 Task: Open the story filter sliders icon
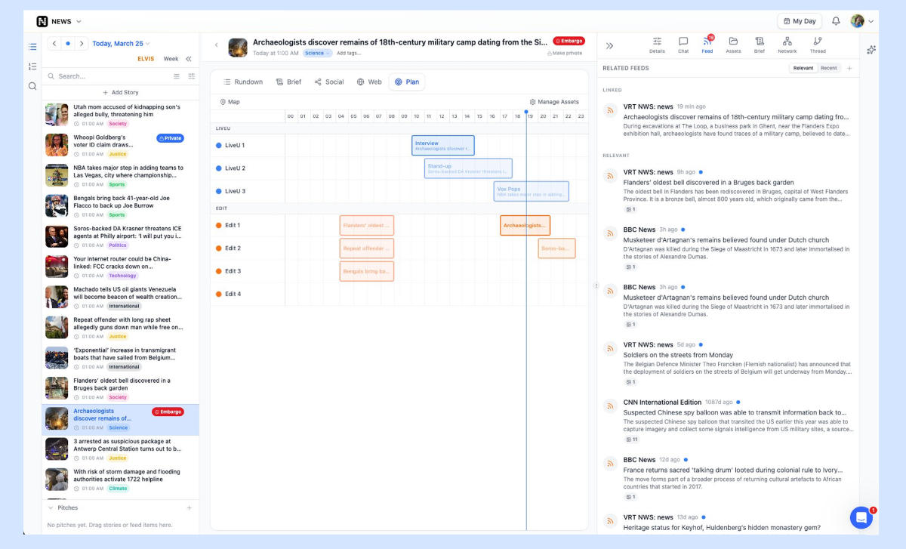click(192, 76)
